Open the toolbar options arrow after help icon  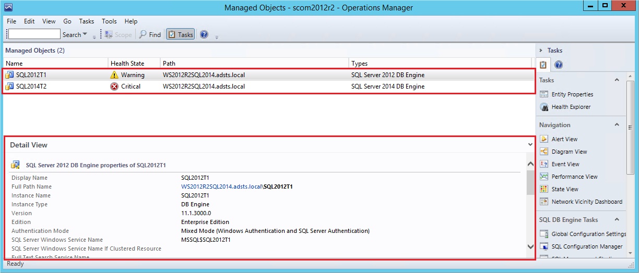coord(217,36)
